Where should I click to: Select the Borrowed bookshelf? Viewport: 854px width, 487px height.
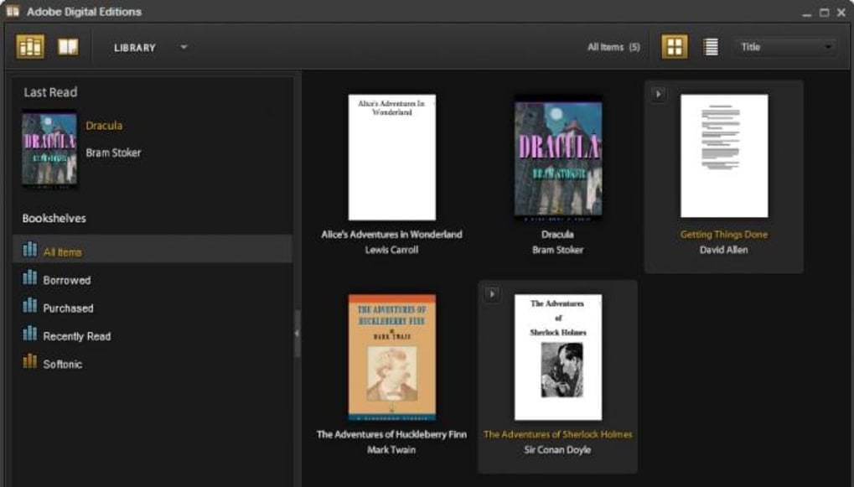[x=153, y=279]
